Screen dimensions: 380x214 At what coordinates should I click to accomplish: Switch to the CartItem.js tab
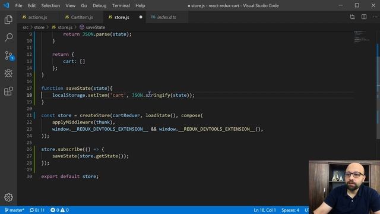[x=82, y=17]
